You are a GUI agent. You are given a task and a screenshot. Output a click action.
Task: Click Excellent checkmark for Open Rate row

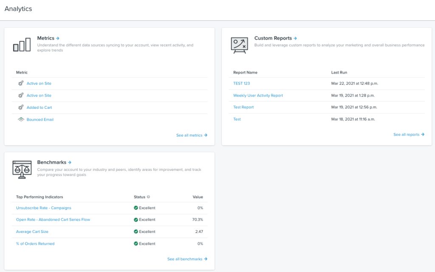[136, 220]
